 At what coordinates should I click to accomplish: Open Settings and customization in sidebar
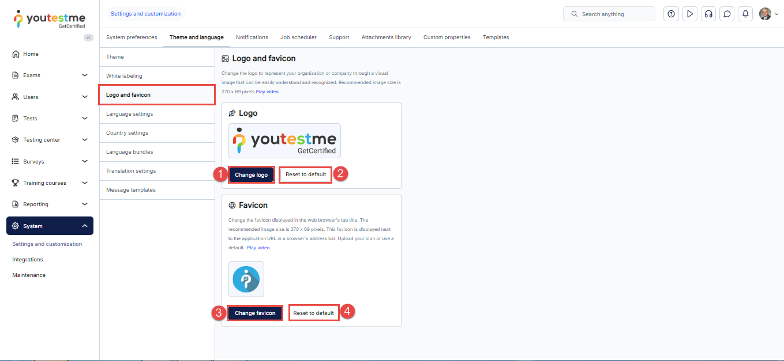pyautogui.click(x=47, y=244)
